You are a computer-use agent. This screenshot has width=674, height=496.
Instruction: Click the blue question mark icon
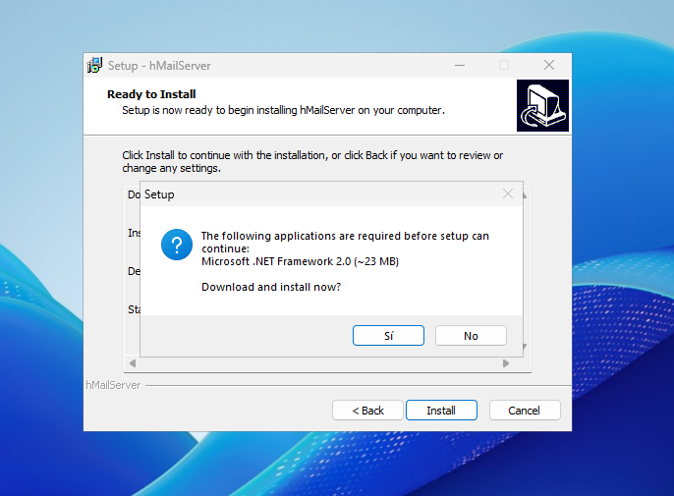coord(177,245)
